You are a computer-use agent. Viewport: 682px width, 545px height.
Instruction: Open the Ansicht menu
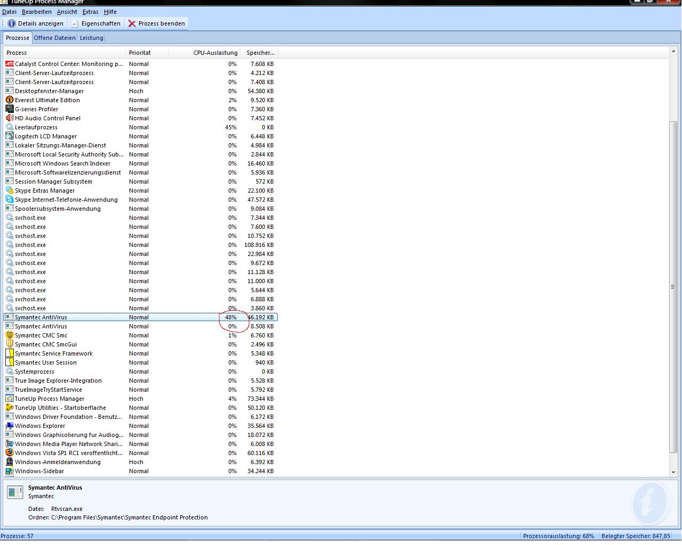pos(67,12)
